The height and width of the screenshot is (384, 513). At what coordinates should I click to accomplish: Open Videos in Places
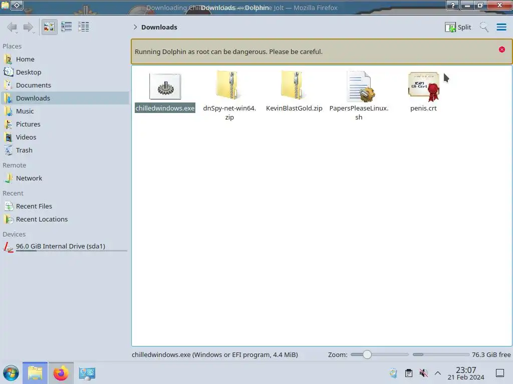[65, 137]
